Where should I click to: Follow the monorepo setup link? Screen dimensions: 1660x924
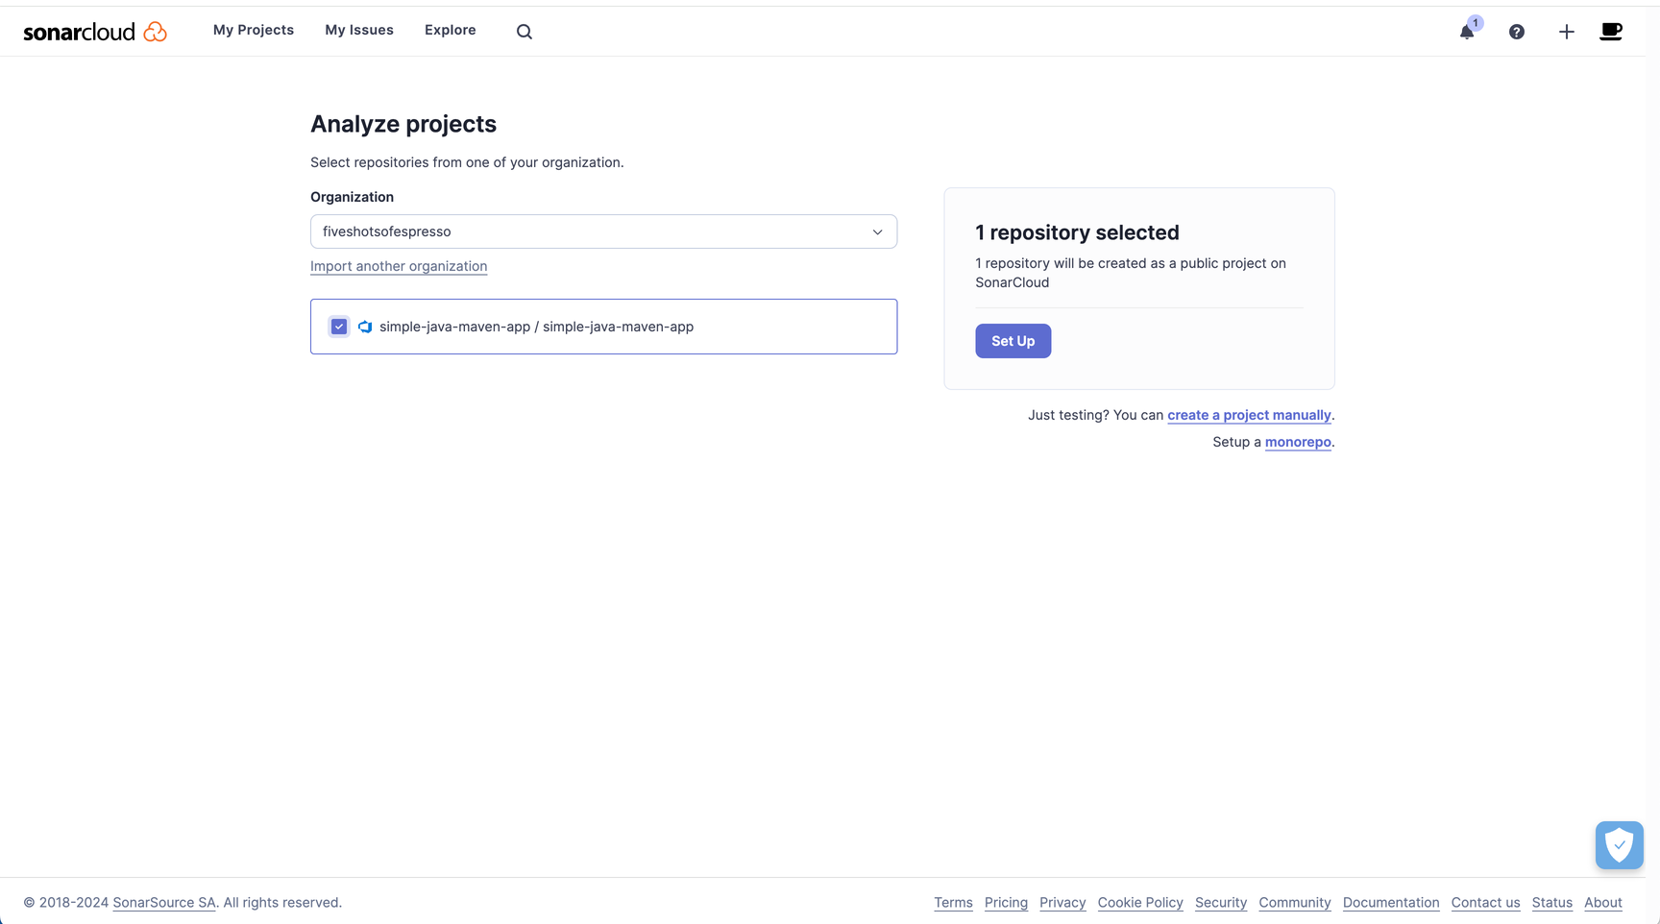point(1298,442)
